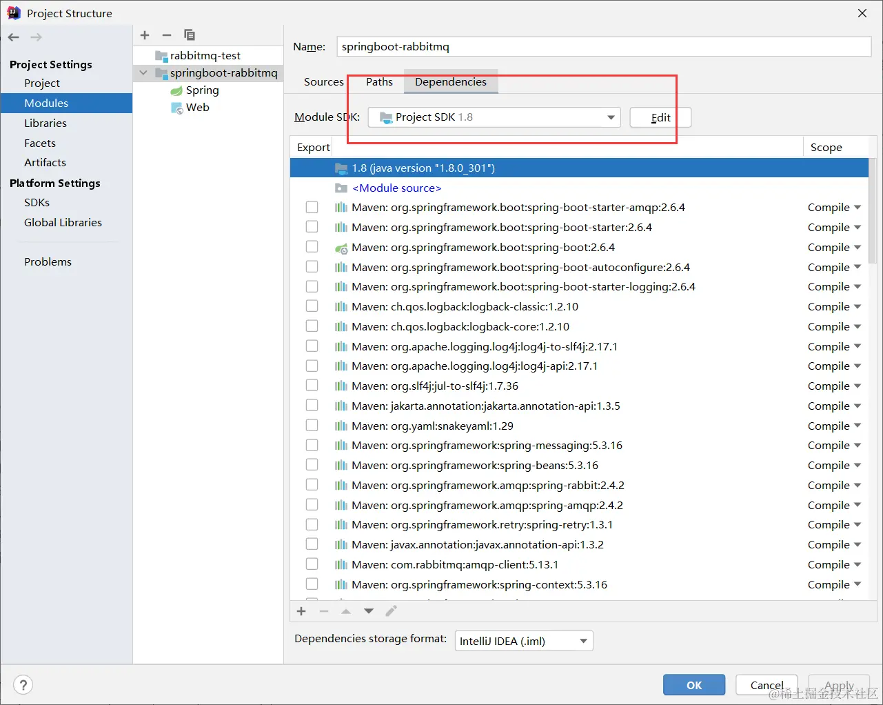
Task: Open the Module SDK dropdown
Action: [494, 117]
